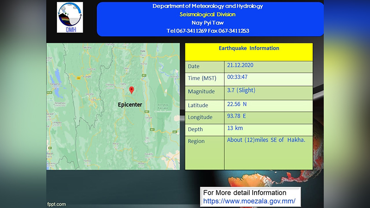Click the 'Longitude' row label
The image size is (370, 208).
200,117
